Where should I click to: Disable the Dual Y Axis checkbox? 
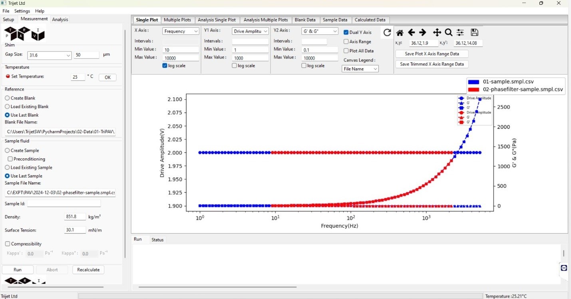(346, 32)
